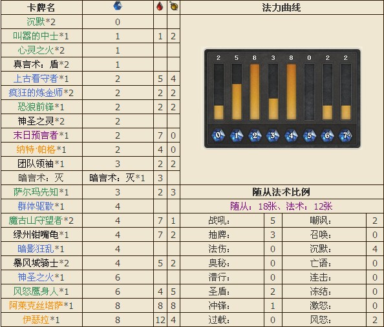
Task: Click the 卡牌名 column header
Action: [x=41, y=8]
